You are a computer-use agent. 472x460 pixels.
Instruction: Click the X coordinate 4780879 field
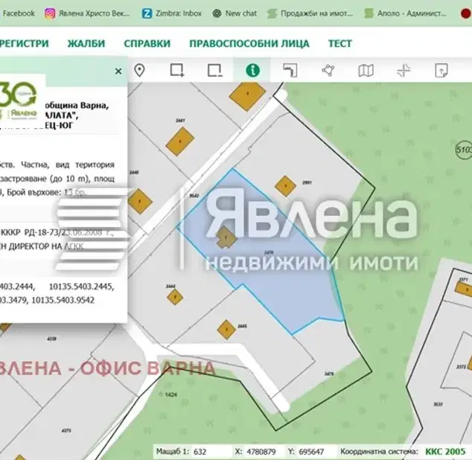(x=263, y=452)
